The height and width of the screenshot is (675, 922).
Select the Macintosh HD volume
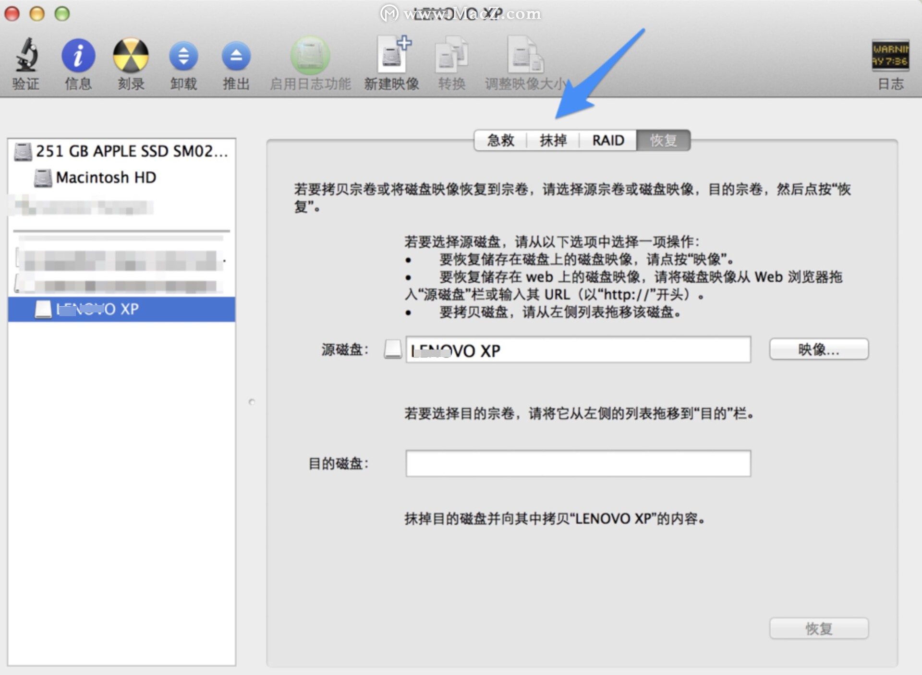(x=121, y=178)
